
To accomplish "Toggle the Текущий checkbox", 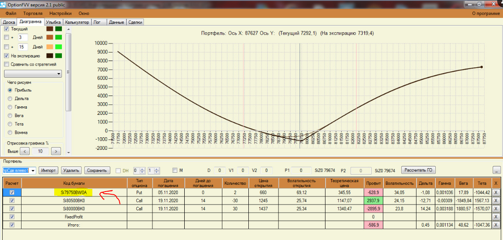I will point(6,29).
